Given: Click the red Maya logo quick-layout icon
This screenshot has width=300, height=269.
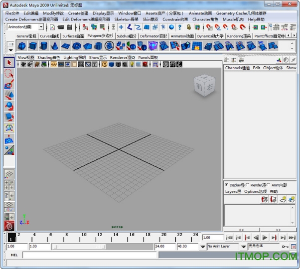Looking at the screenshot, I should (9, 226).
